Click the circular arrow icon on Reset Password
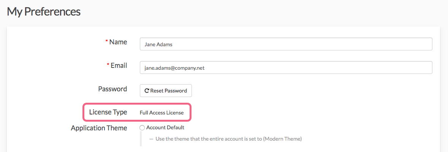 (x=147, y=91)
